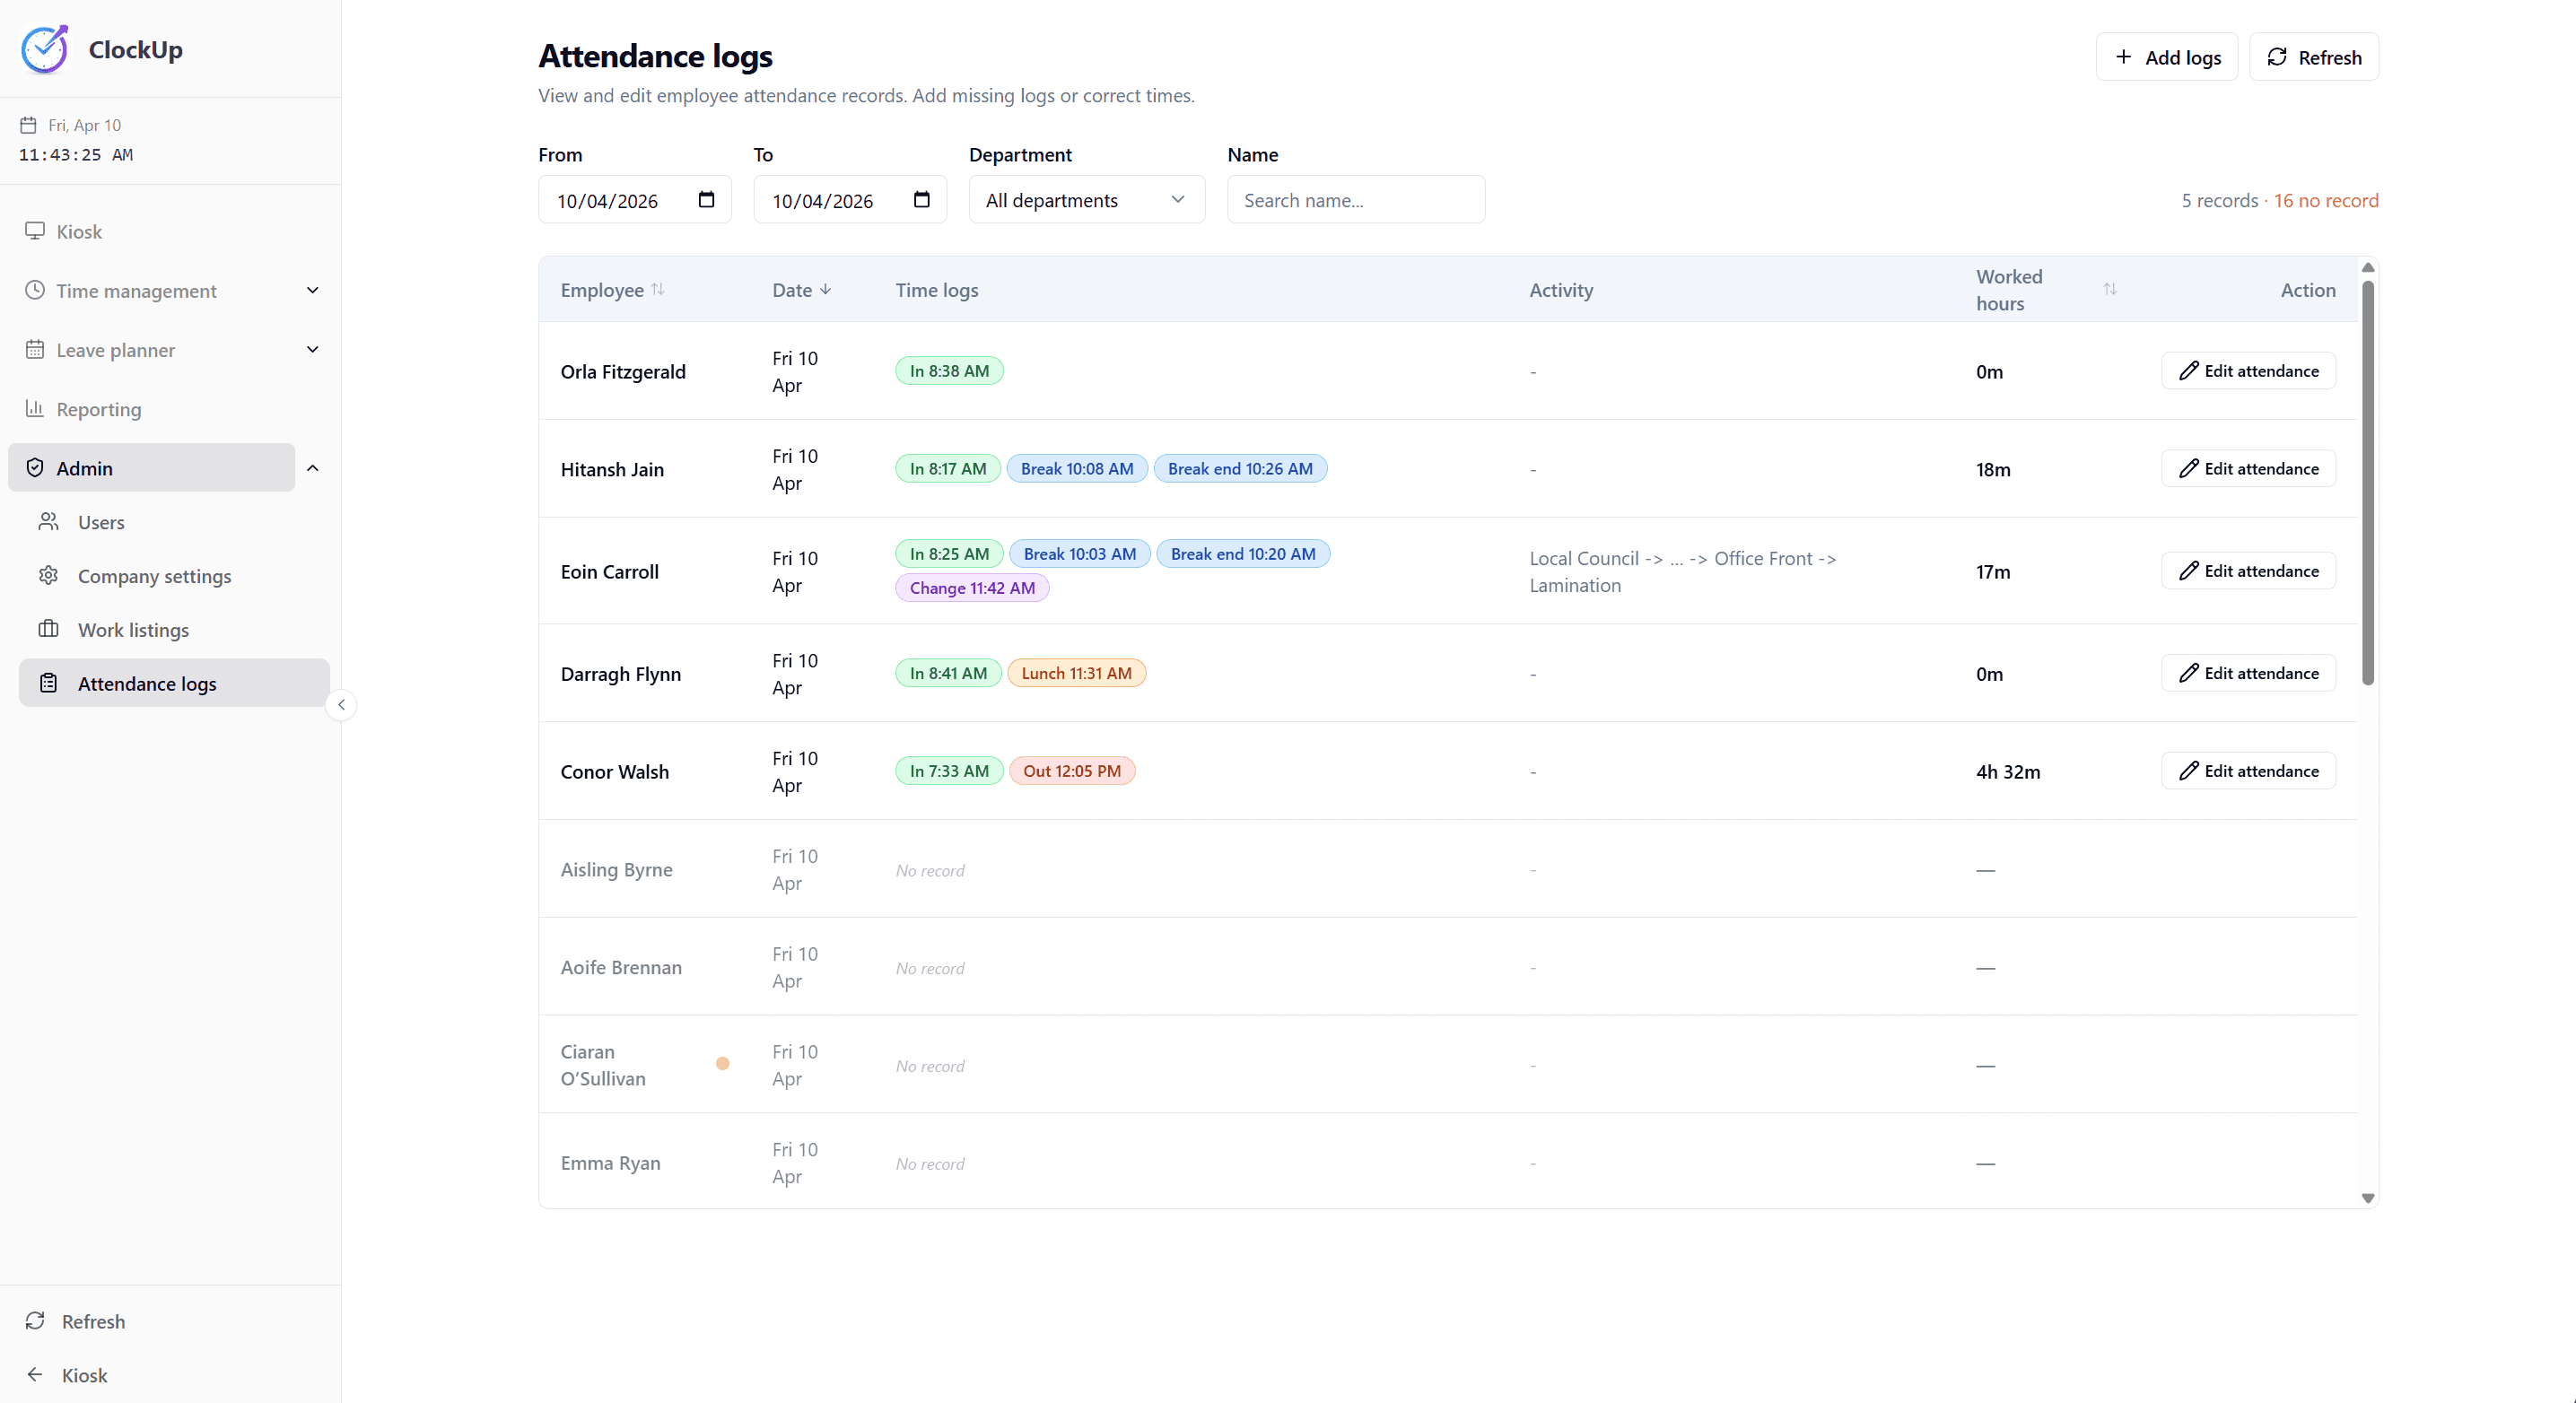This screenshot has width=2576, height=1403.
Task: Go to Company settings page
Action: coord(154,576)
